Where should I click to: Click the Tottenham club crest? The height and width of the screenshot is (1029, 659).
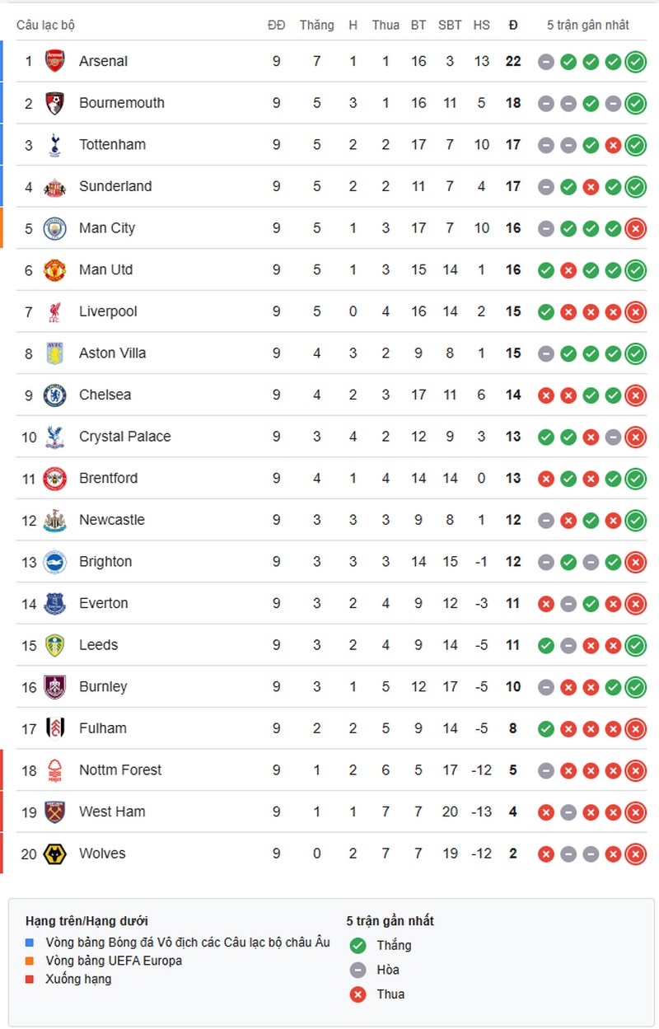[55, 144]
